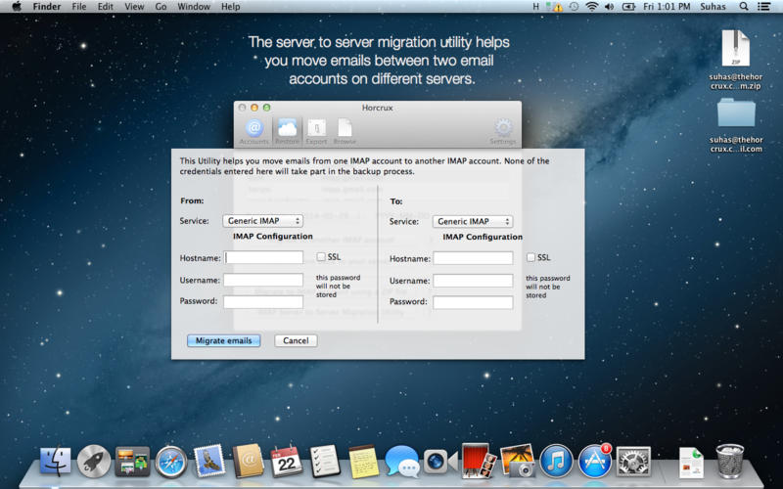Open Messages chat bubble in Dock

[402, 461]
